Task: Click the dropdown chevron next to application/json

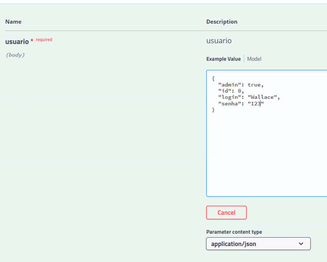Action: click(x=301, y=243)
